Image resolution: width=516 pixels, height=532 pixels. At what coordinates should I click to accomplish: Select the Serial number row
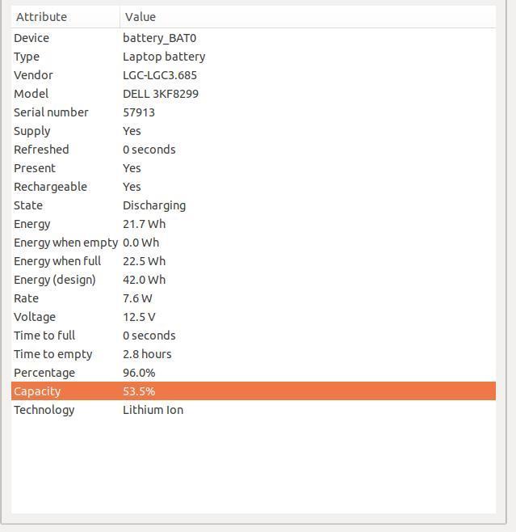click(254, 112)
